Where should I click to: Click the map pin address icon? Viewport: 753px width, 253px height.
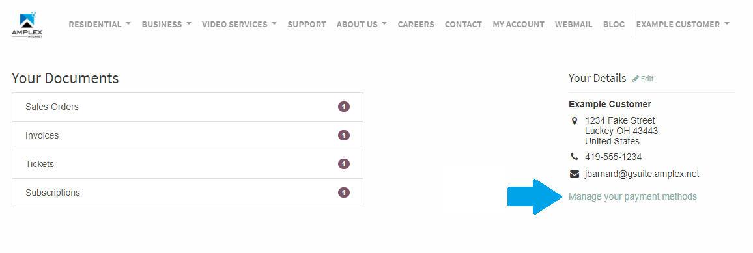pyautogui.click(x=574, y=121)
